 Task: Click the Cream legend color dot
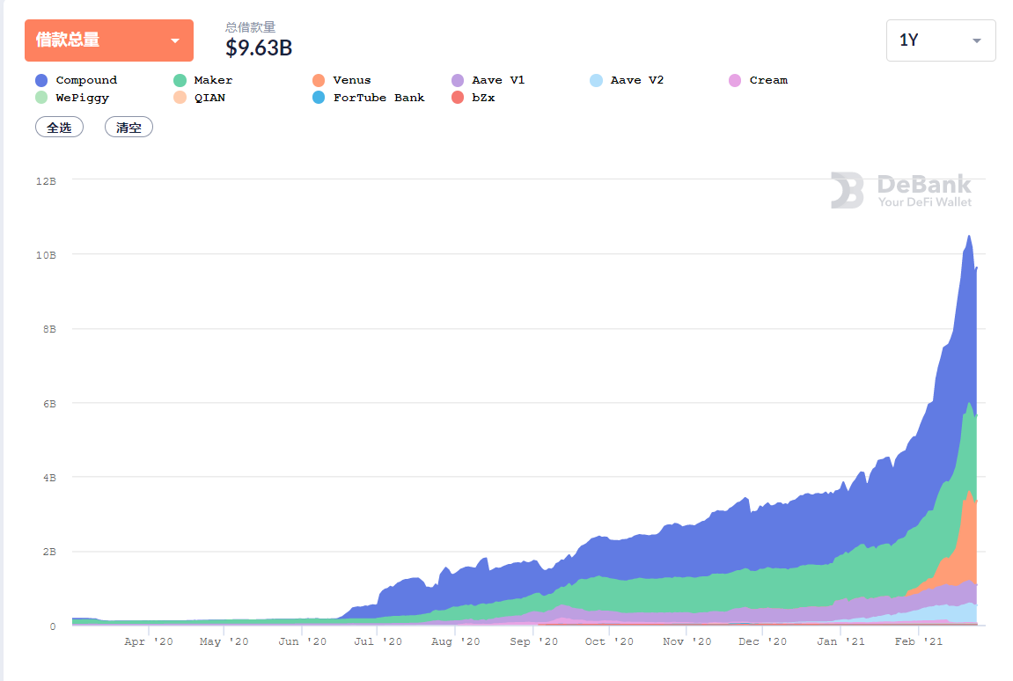pyautogui.click(x=735, y=80)
